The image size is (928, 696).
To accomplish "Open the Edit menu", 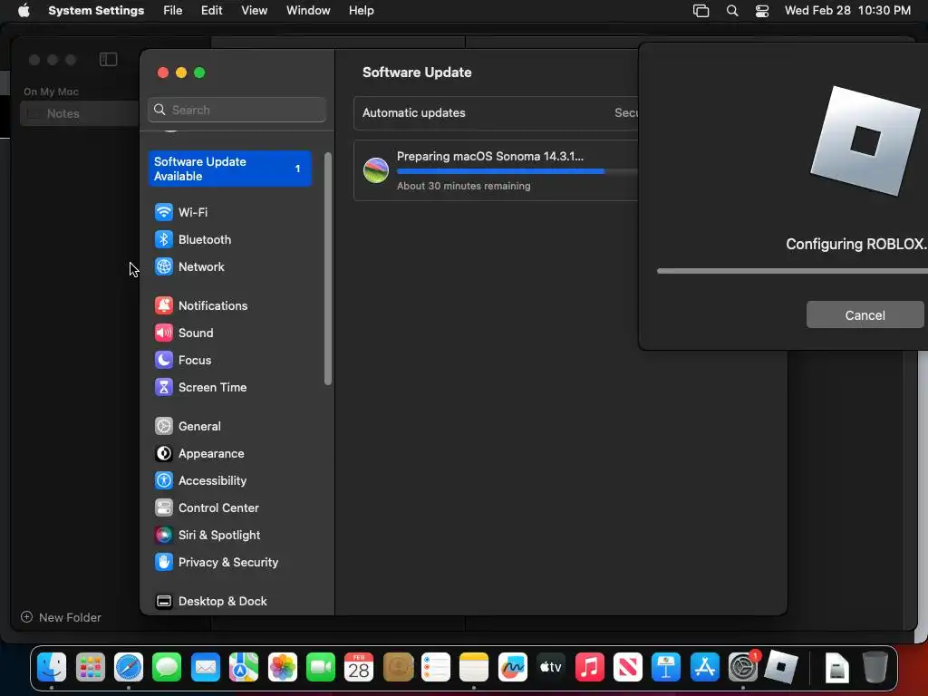I will [x=211, y=11].
